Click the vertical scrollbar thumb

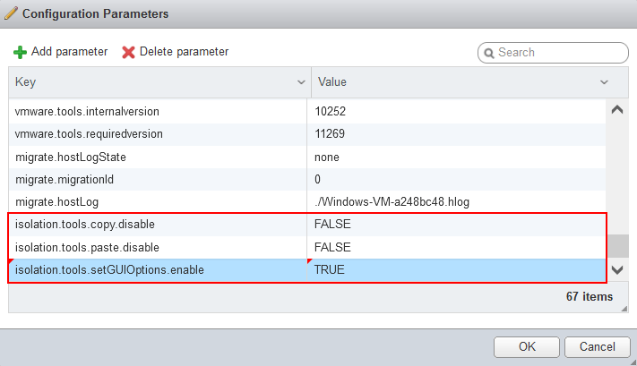point(617,245)
